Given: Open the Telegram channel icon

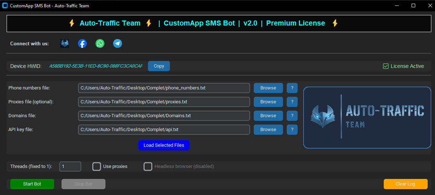Looking at the screenshot, I should tap(118, 43).
